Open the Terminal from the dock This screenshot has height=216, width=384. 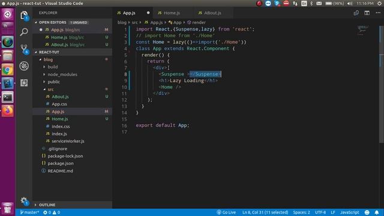pos(8,97)
